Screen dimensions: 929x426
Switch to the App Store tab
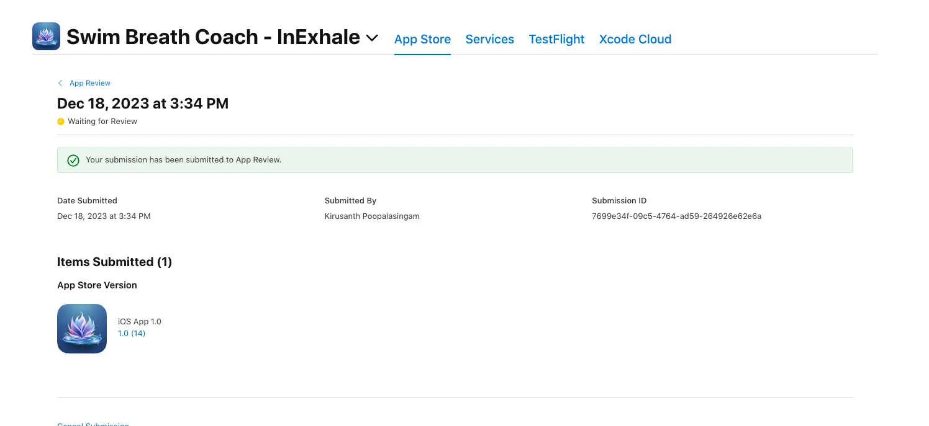tap(422, 39)
